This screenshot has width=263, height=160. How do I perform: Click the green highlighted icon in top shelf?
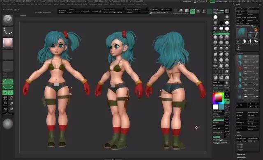click(192, 11)
